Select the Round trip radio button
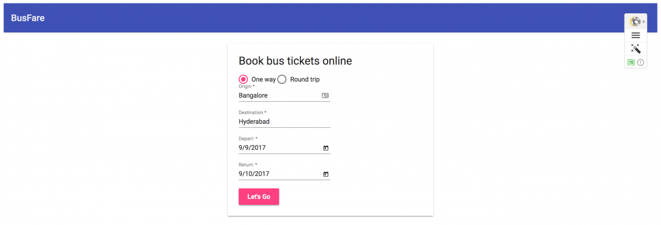This screenshot has width=661, height=225. coord(282,79)
